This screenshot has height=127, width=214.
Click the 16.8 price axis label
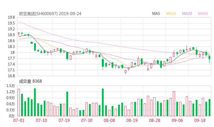click(11, 76)
